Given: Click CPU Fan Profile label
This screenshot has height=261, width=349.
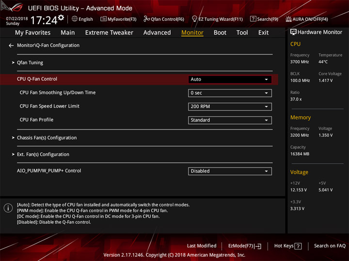Looking at the screenshot, I should coord(36,120).
